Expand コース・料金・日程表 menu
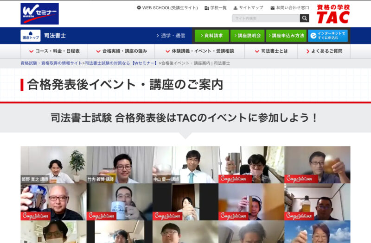 click(x=54, y=51)
